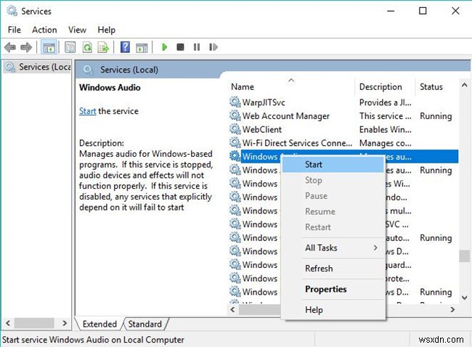This screenshot has height=347, width=472.
Task: Choose Properties in the context menu
Action: coord(333,289)
